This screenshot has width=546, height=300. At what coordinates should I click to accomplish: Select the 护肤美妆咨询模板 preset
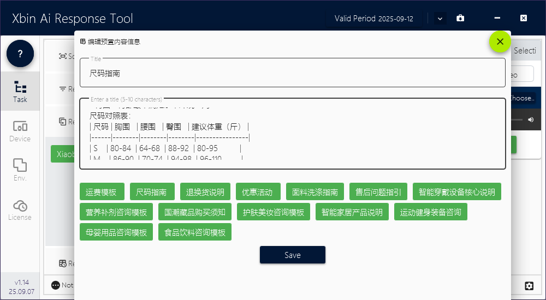tap(274, 212)
